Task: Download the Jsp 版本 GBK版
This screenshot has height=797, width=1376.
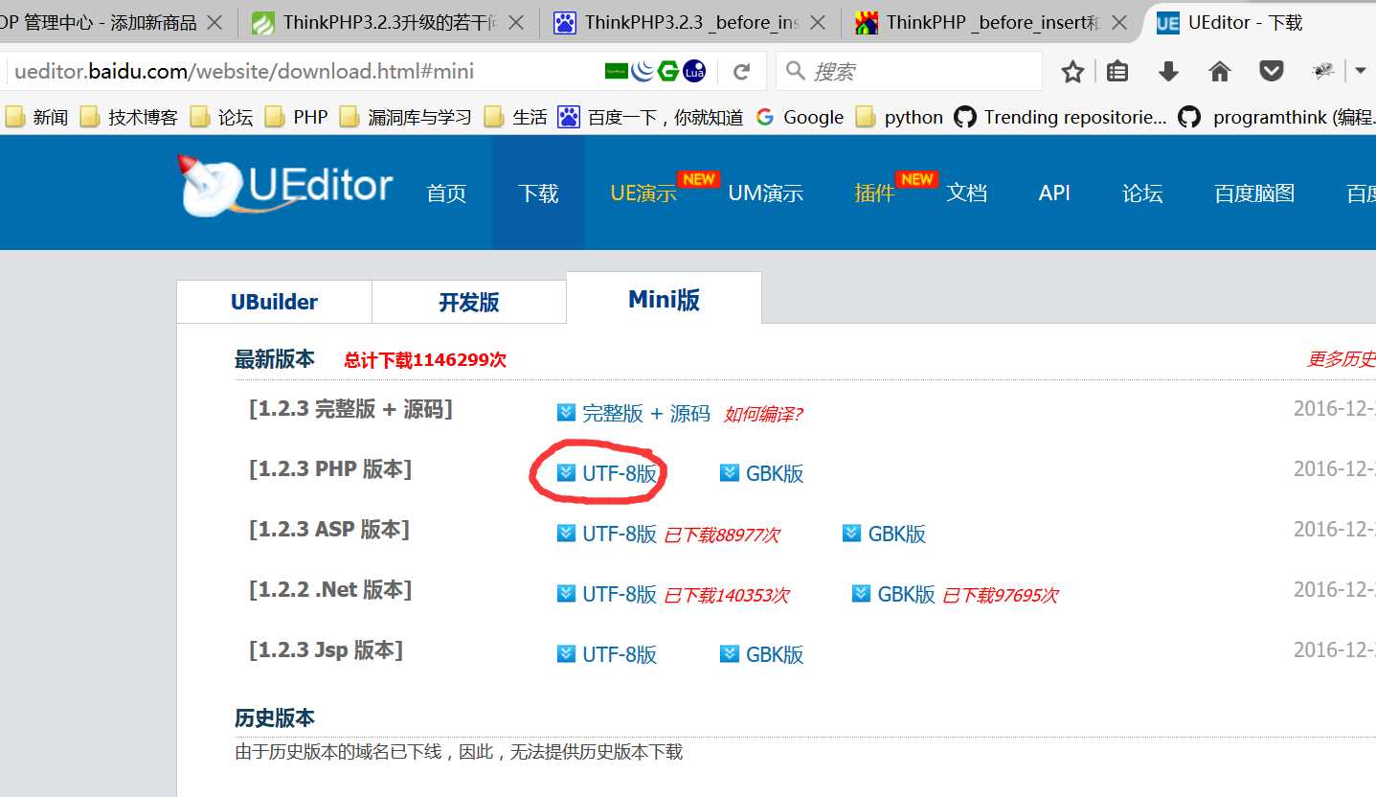Action: click(x=761, y=654)
